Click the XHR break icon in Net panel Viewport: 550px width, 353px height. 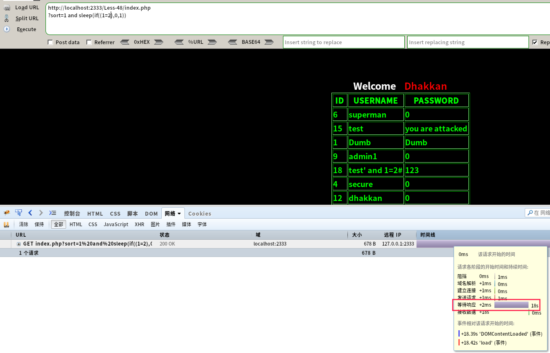tap(6, 225)
